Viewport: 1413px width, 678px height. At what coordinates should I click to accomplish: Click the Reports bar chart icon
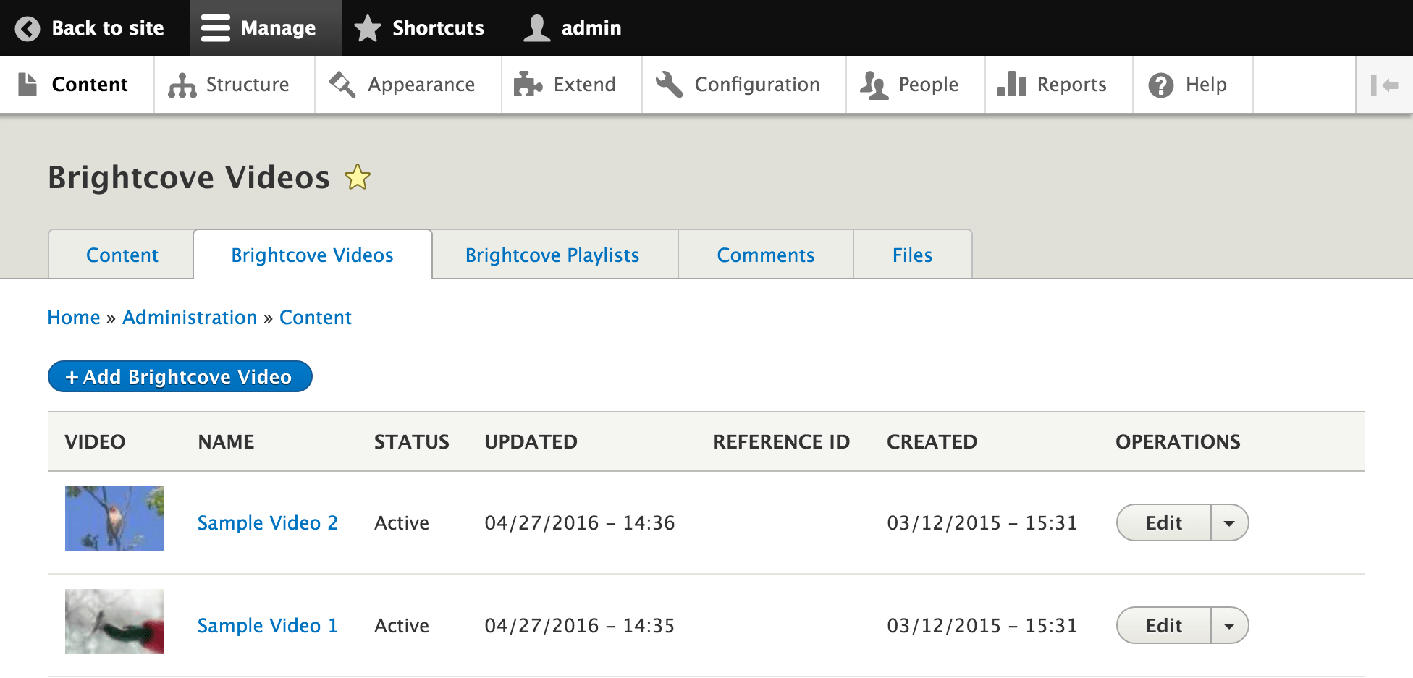click(x=1012, y=85)
